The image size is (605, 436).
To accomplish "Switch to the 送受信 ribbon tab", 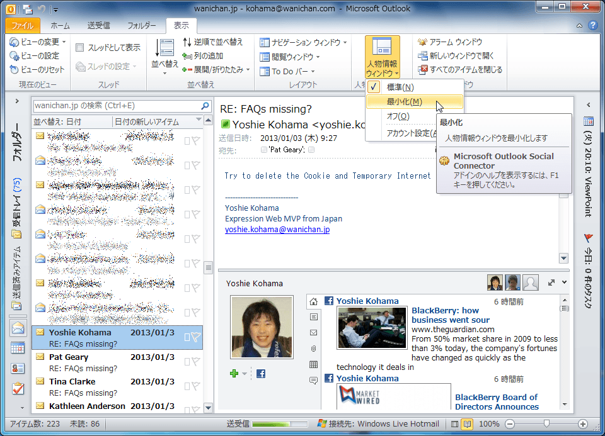I will (x=99, y=25).
